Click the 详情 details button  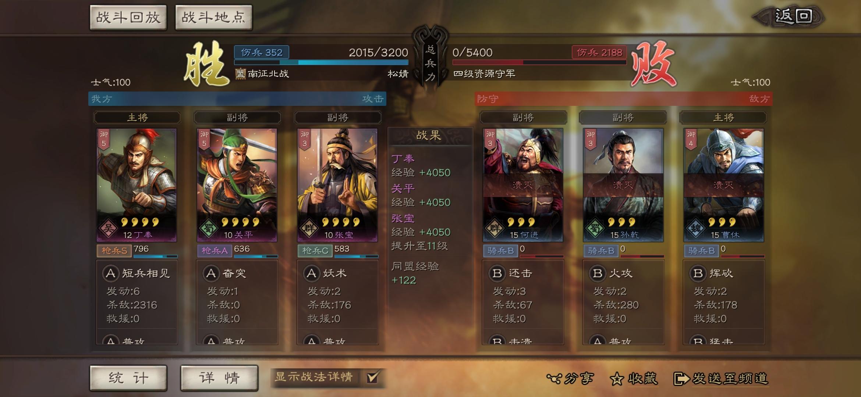point(219,378)
